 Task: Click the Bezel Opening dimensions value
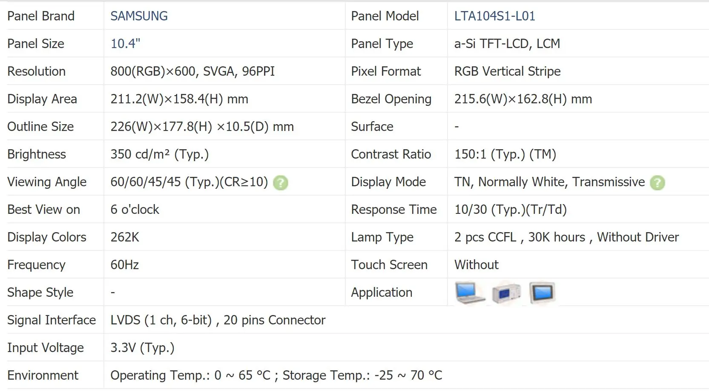(x=523, y=99)
